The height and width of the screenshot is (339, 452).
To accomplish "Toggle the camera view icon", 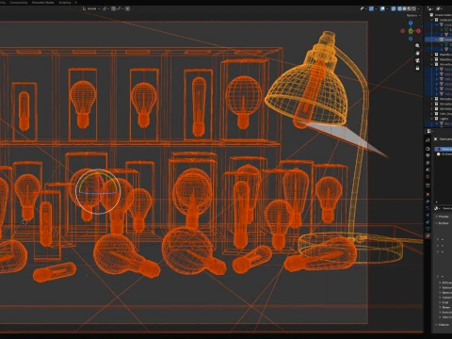I will click(417, 60).
